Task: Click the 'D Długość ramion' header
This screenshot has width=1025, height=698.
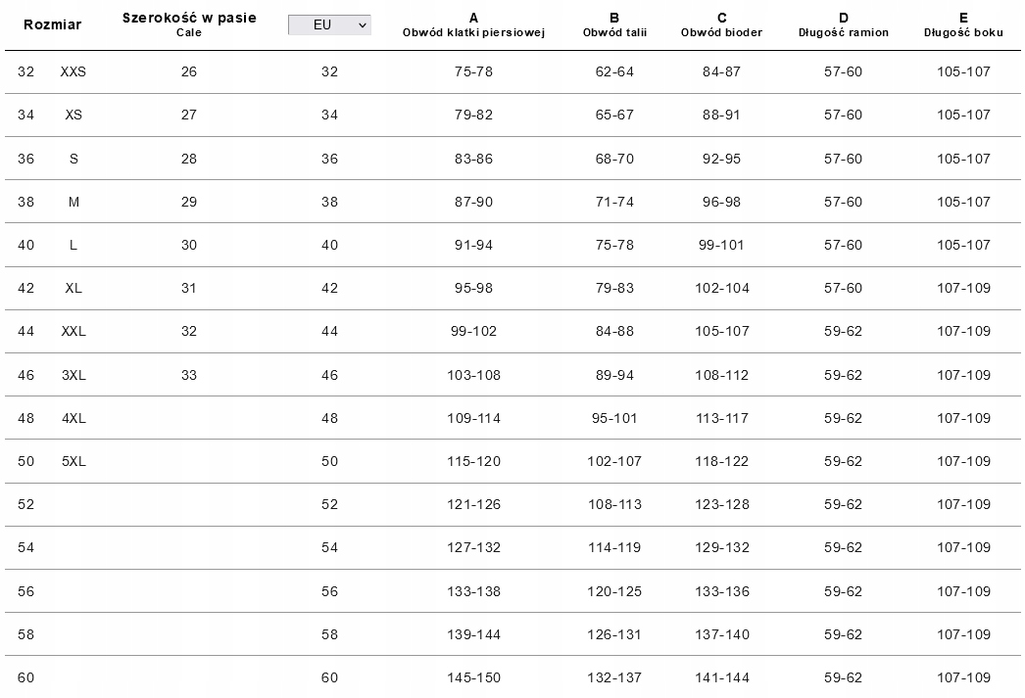Action: click(x=843, y=24)
